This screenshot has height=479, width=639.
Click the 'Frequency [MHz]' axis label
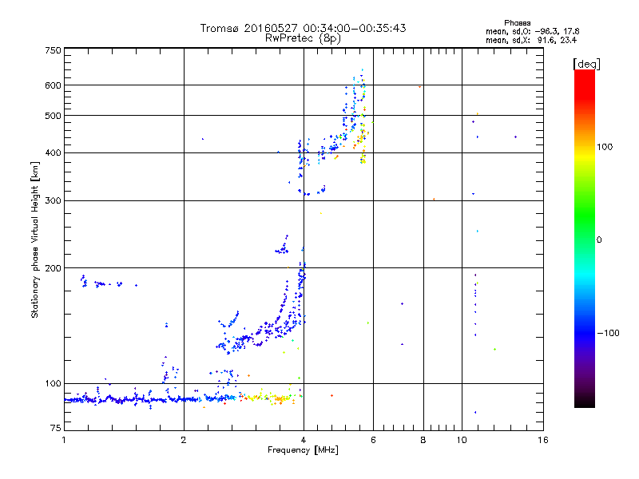pos(303,450)
